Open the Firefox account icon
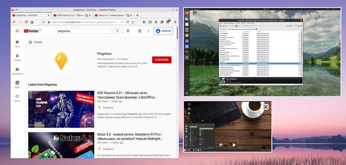 pos(156,22)
